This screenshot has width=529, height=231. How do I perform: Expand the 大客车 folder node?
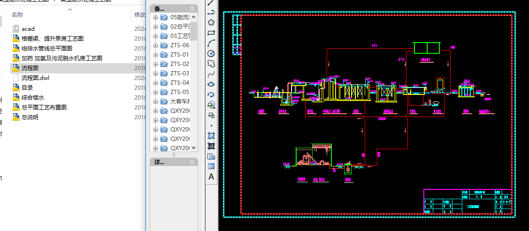[x=155, y=101]
